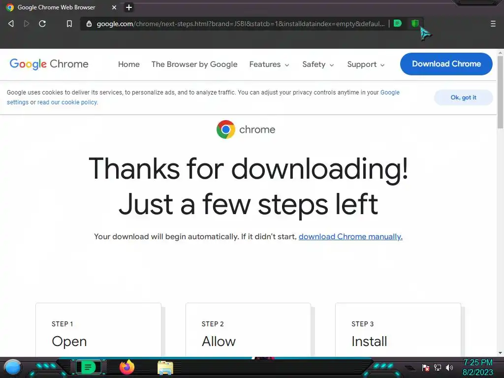Click the scrollbar down arrow
This screenshot has height=378, width=504.
click(500, 353)
